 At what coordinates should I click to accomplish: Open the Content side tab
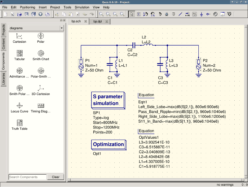pos(3,44)
